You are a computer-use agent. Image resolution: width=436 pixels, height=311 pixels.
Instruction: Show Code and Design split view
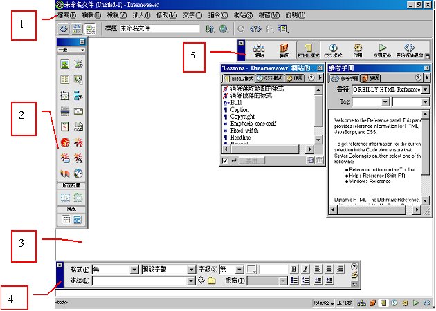77,29
